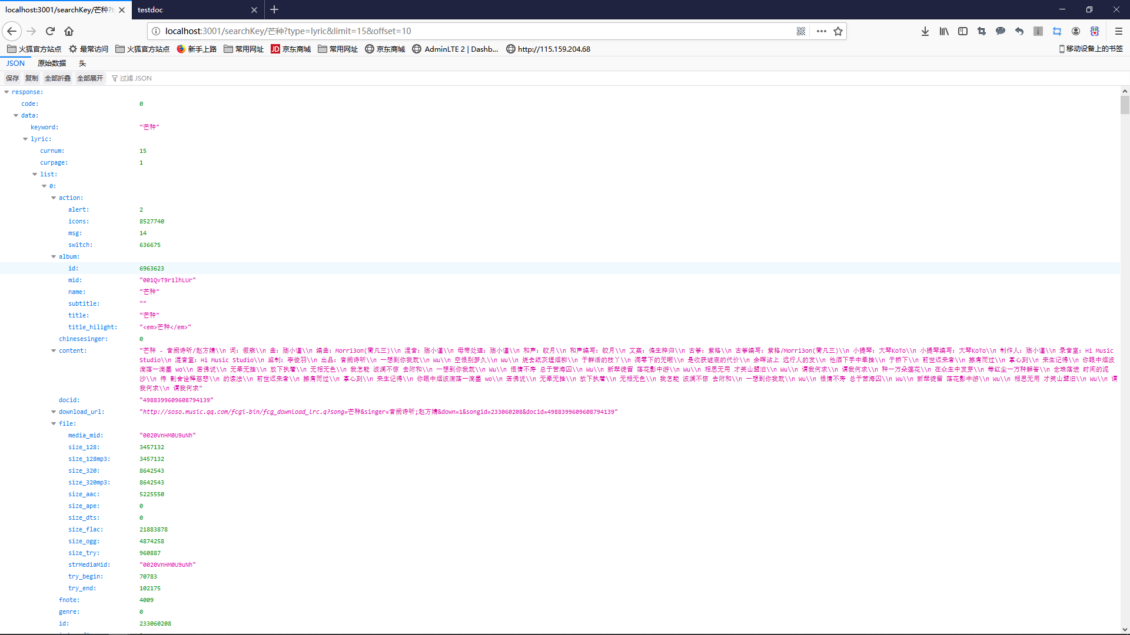
Task: Toggle the sidebar panel icon
Action: (963, 31)
